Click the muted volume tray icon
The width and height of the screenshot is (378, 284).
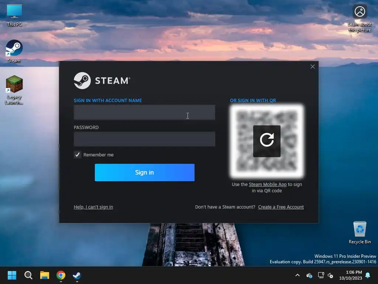coord(330,275)
